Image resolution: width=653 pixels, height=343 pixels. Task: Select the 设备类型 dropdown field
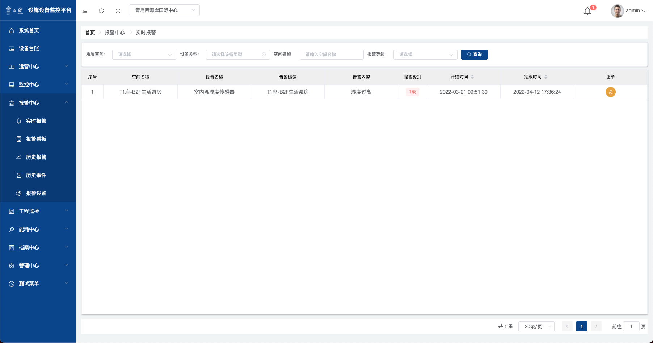tap(238, 55)
